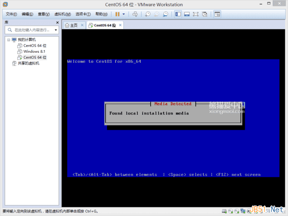Click the Windows 8.1 VM icon

(x=20, y=51)
